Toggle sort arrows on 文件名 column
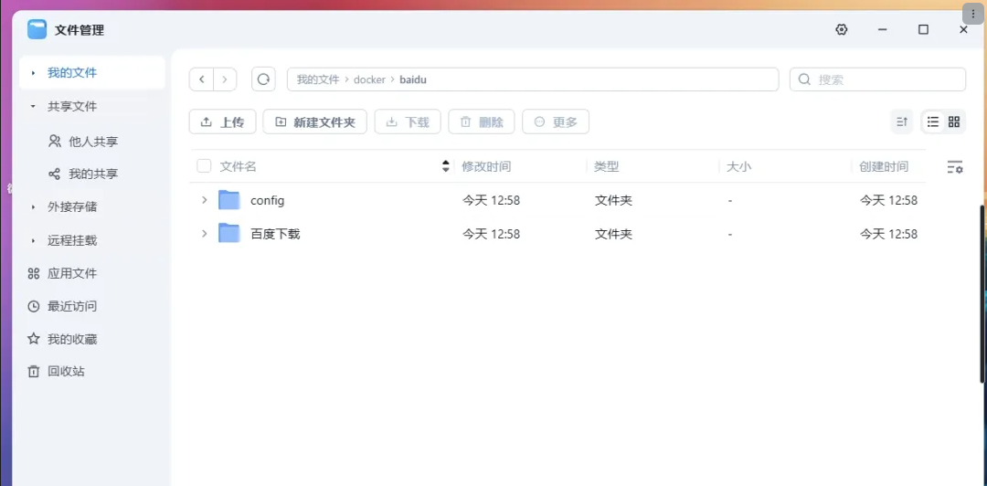This screenshot has height=486, width=987. (x=446, y=166)
